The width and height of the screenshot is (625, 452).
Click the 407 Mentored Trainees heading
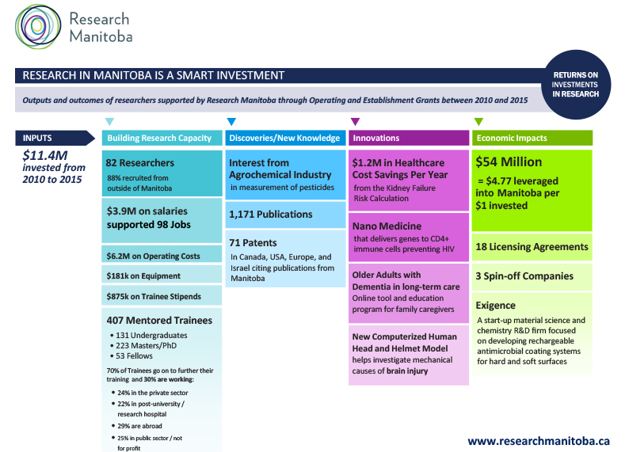coord(159,320)
